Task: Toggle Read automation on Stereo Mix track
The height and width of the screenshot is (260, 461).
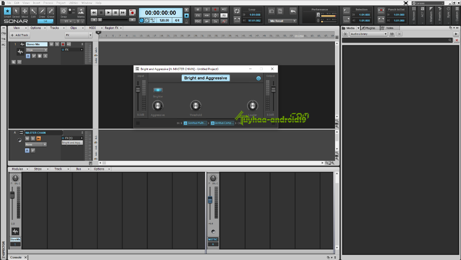Action: (28, 56)
